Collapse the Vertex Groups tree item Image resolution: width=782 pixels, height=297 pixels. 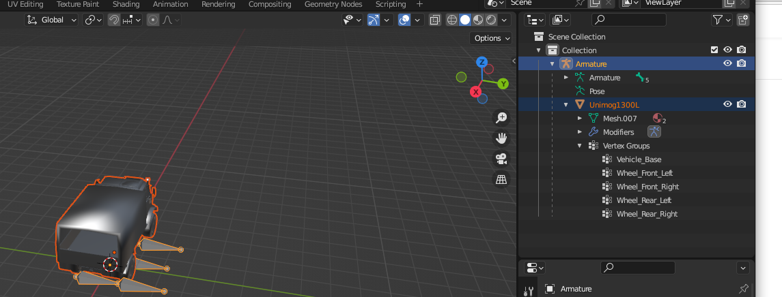click(x=580, y=146)
